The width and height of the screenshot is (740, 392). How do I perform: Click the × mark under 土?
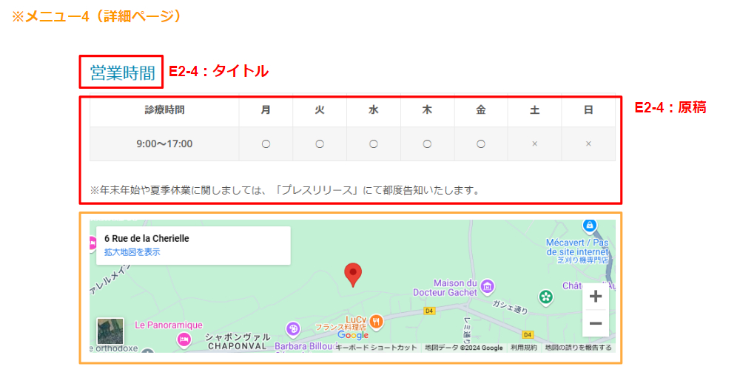pyautogui.click(x=534, y=144)
